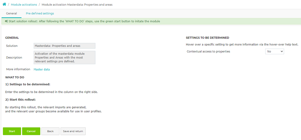Click the 'By starting this rollout' paragraph

pos(53,109)
